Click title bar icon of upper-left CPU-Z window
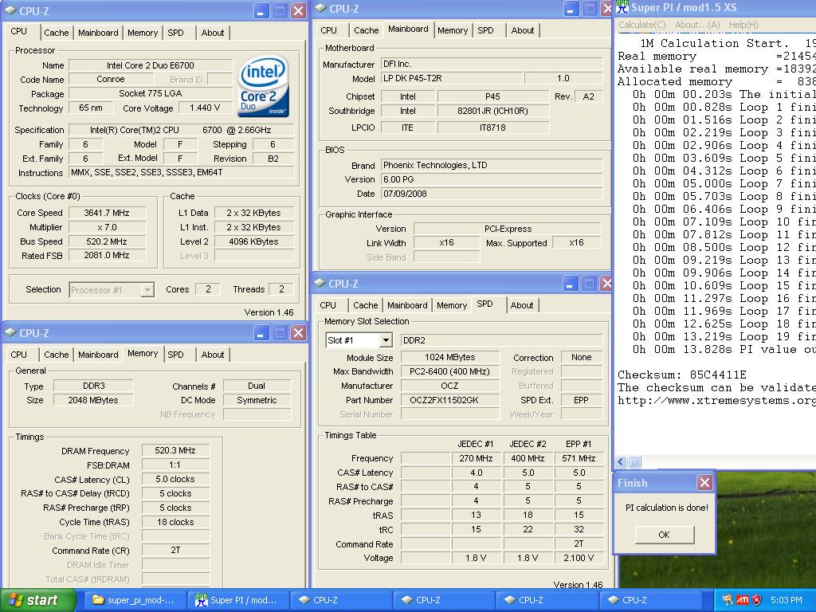 pos(11,10)
